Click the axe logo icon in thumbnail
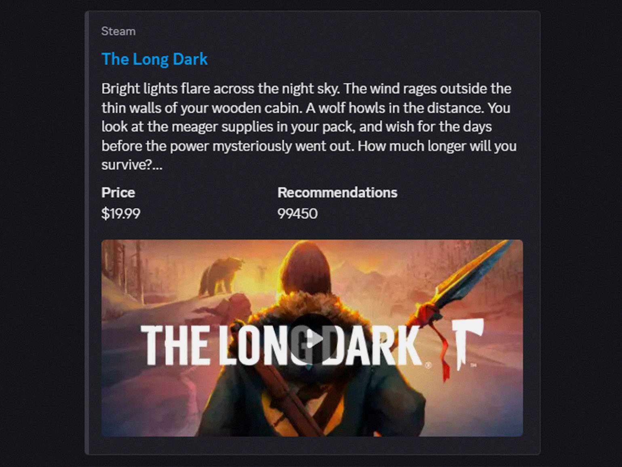 click(x=467, y=344)
